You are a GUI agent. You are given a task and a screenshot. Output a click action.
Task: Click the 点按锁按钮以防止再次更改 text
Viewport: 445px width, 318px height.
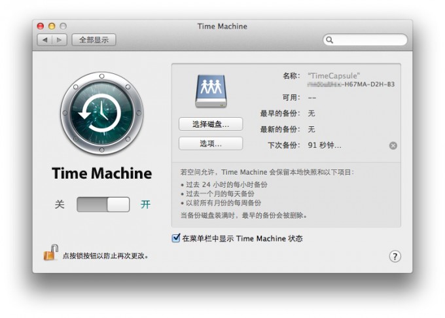coord(105,256)
